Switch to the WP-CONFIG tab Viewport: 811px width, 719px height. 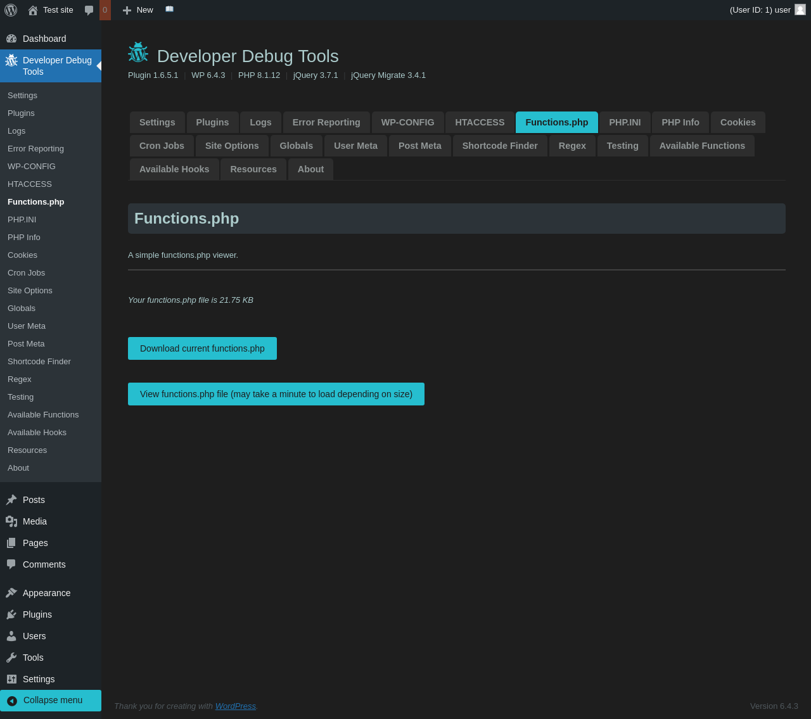pyautogui.click(x=407, y=122)
